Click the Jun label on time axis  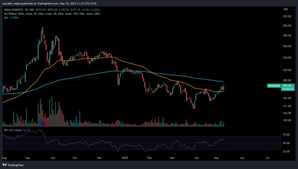click(x=242, y=158)
